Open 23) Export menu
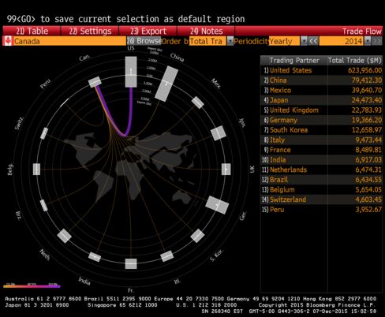Viewport: 385px width, 317px height. pos(148,31)
